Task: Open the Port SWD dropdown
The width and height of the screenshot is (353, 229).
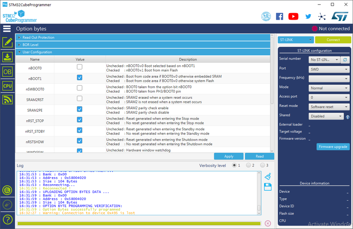Action: tap(329, 69)
